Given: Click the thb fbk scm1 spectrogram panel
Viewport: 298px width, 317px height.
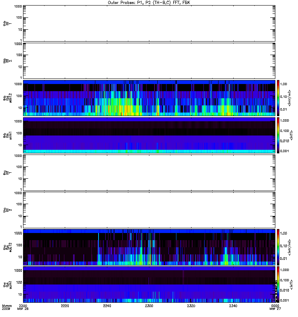Looking at the screenshot, I should tap(149, 135).
